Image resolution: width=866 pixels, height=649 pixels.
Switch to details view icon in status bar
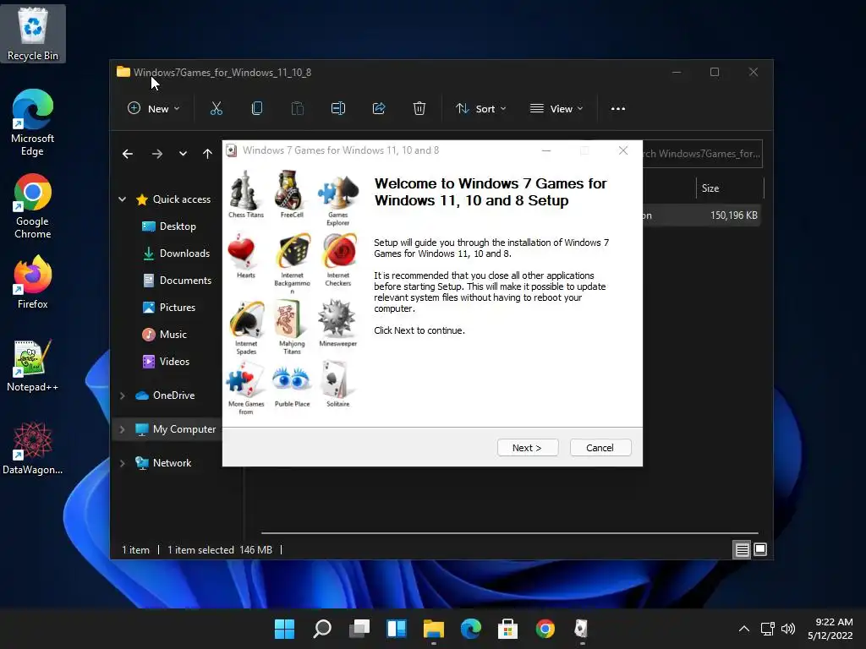click(x=742, y=549)
